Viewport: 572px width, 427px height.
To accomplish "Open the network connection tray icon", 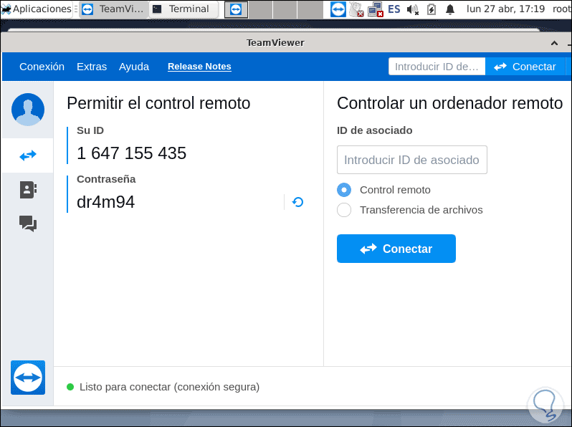I will point(375,9).
